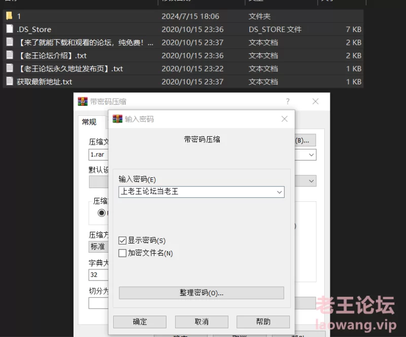406x337 pixels.
Task: Select icon of 获取最新地址.txt file
Action: 10,81
